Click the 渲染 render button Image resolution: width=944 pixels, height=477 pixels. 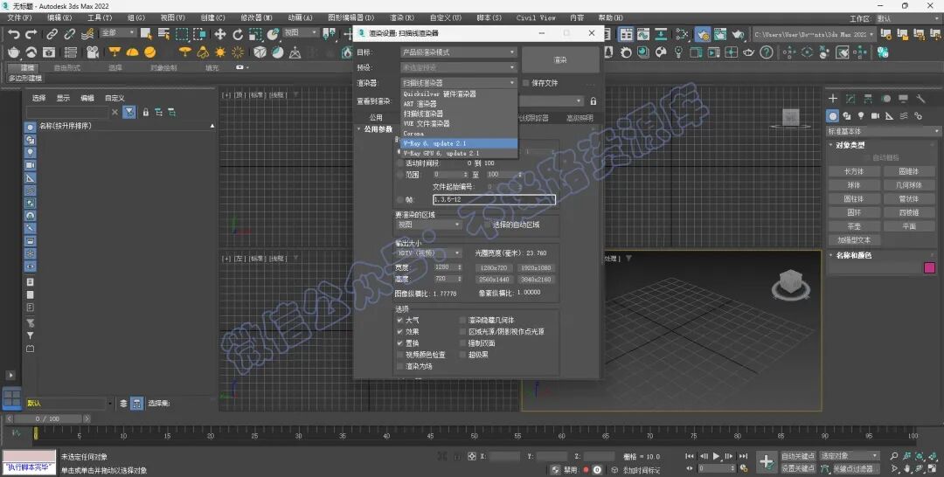[560, 59]
